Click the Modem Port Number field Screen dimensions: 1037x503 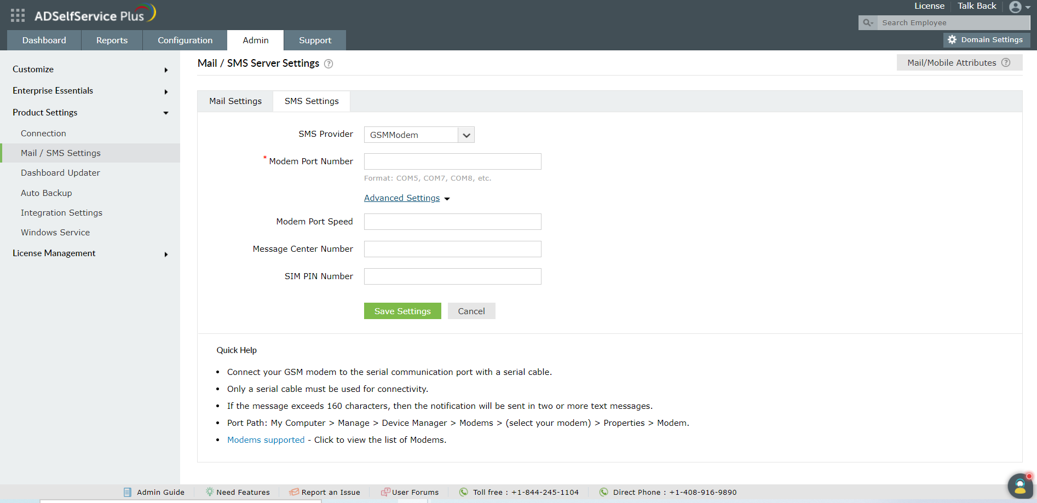pos(453,161)
